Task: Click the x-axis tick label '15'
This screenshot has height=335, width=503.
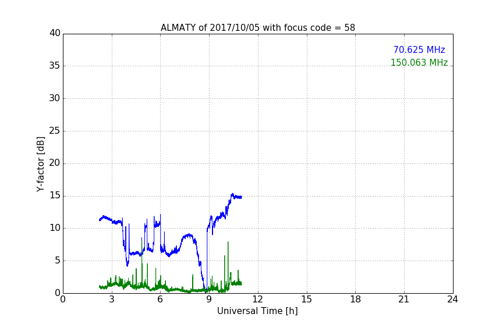Action: pyautogui.click(x=307, y=300)
